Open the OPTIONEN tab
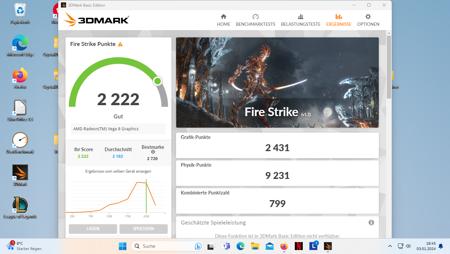Screen dimensions: 450x254 click(x=368, y=20)
